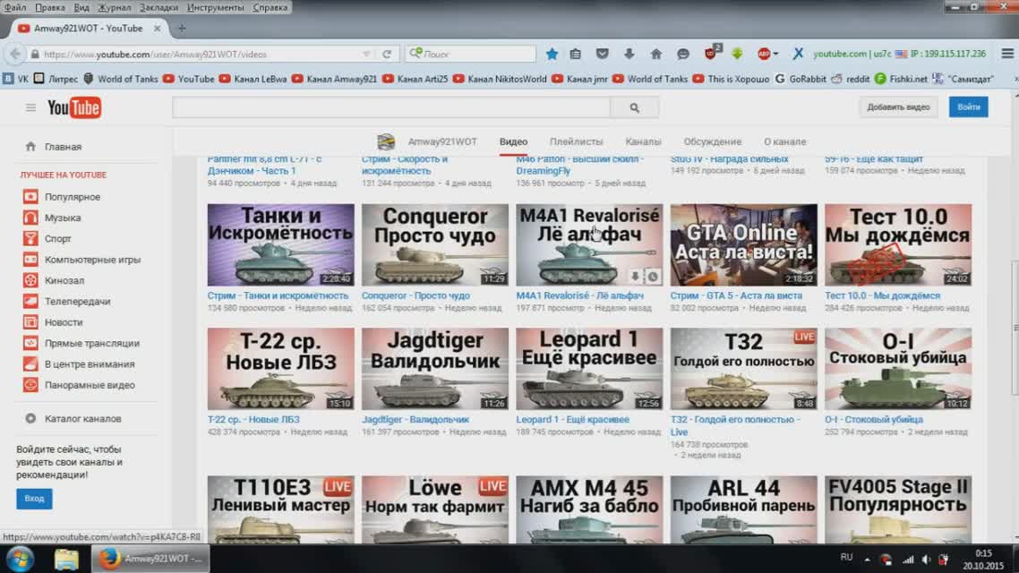Open the Правка menu
Screen dimensions: 1019x573
[49, 8]
